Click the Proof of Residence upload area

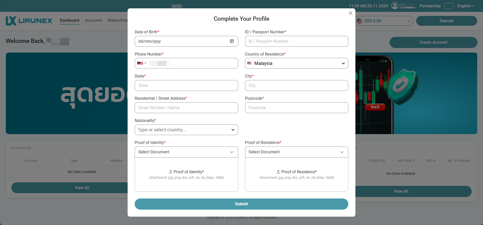click(x=296, y=174)
